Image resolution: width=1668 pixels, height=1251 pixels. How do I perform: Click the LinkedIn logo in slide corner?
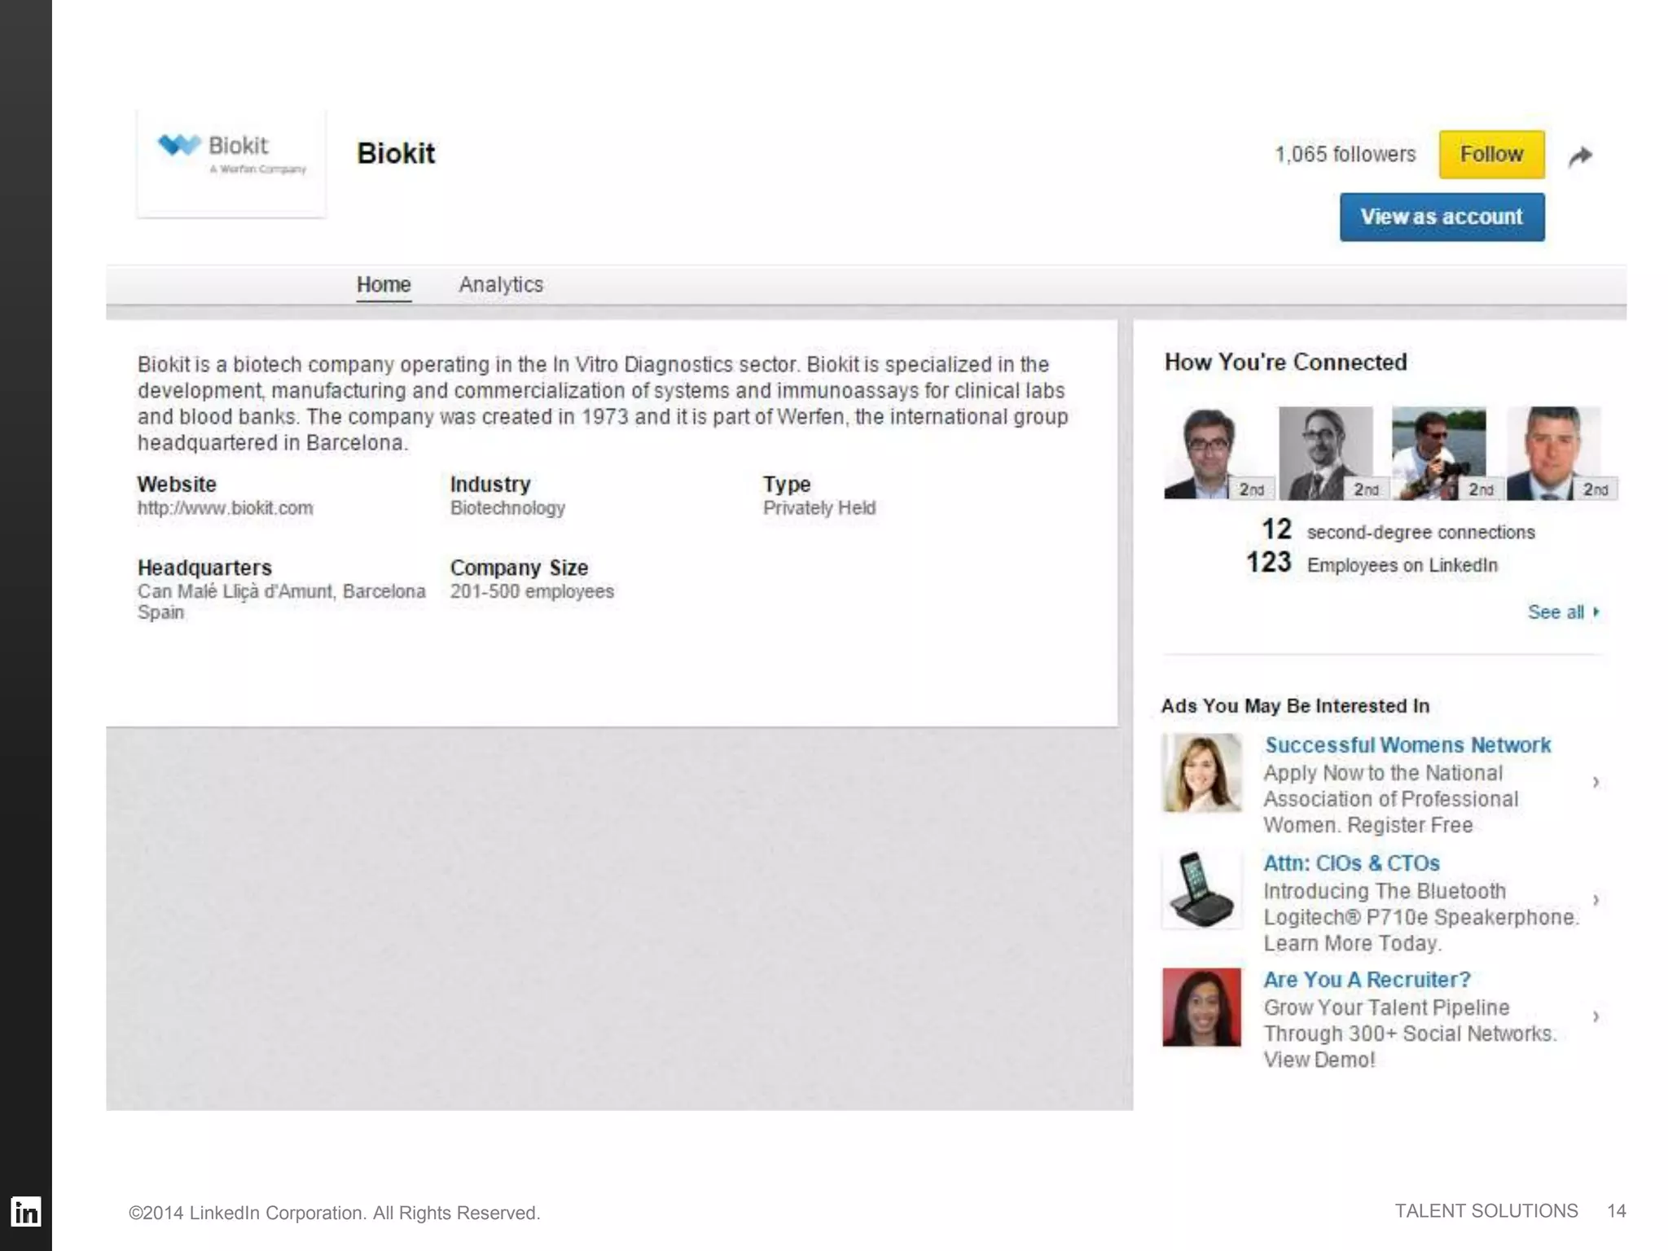(25, 1212)
